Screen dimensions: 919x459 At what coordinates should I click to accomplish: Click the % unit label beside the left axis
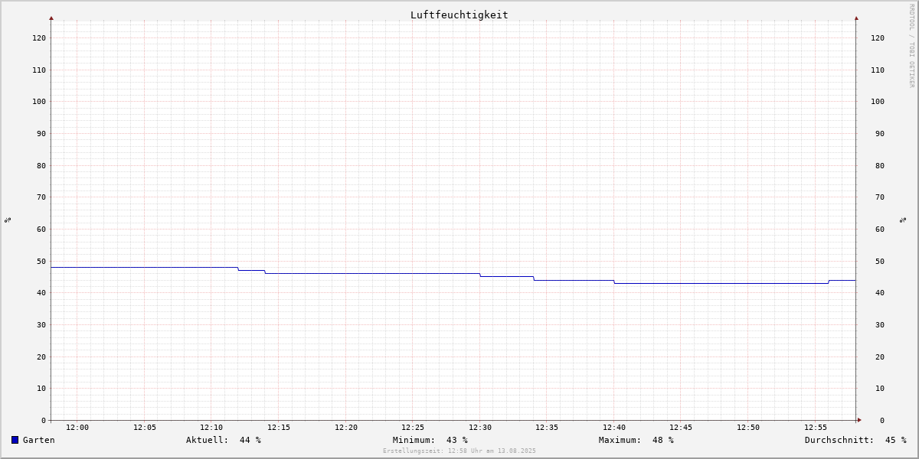[8, 220]
